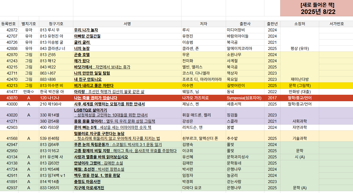
Task: Select the 서명 column header cell
Action: (x=127, y=24)
